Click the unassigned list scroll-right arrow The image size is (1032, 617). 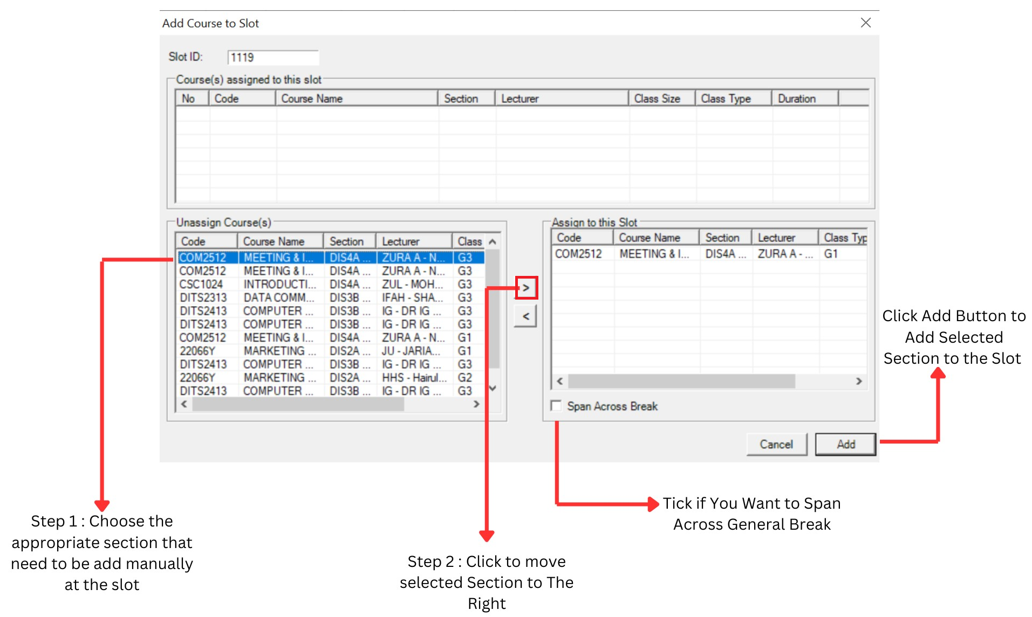click(476, 404)
